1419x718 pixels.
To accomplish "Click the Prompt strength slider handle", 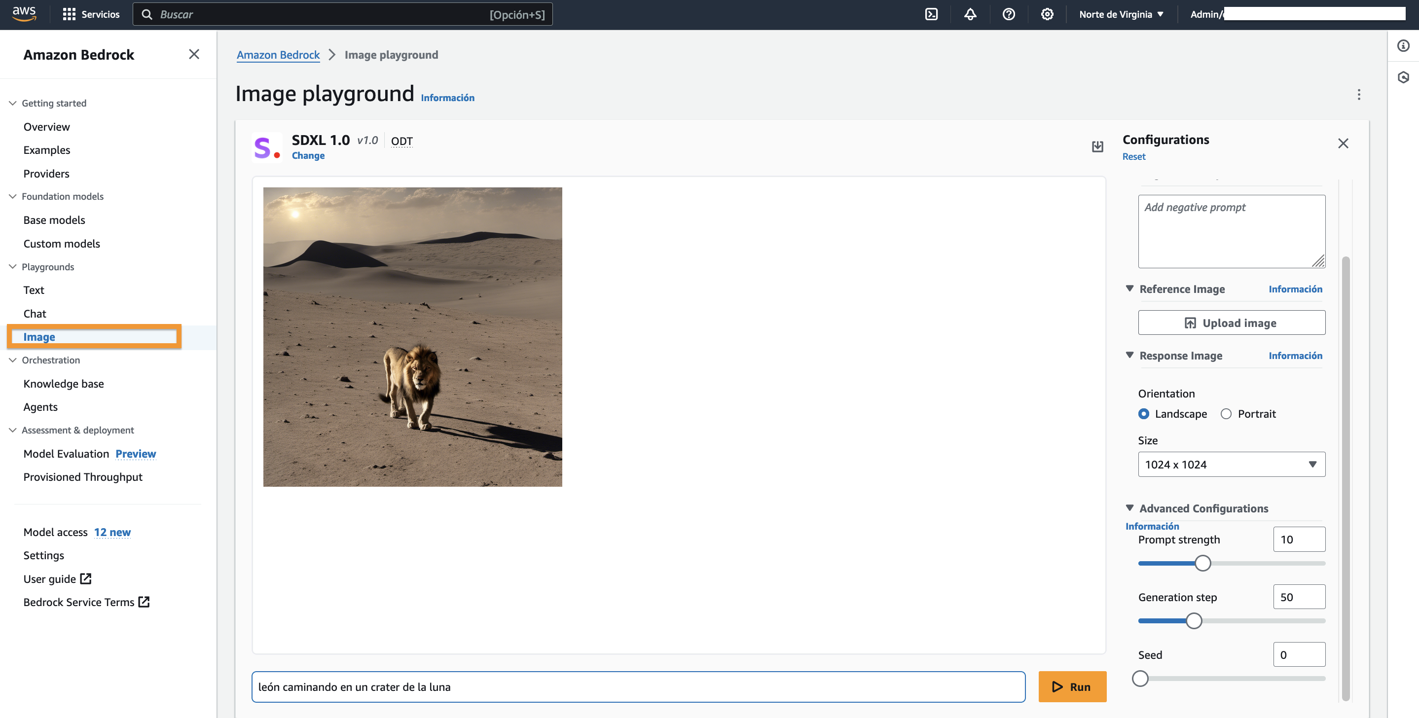I will click(1202, 563).
